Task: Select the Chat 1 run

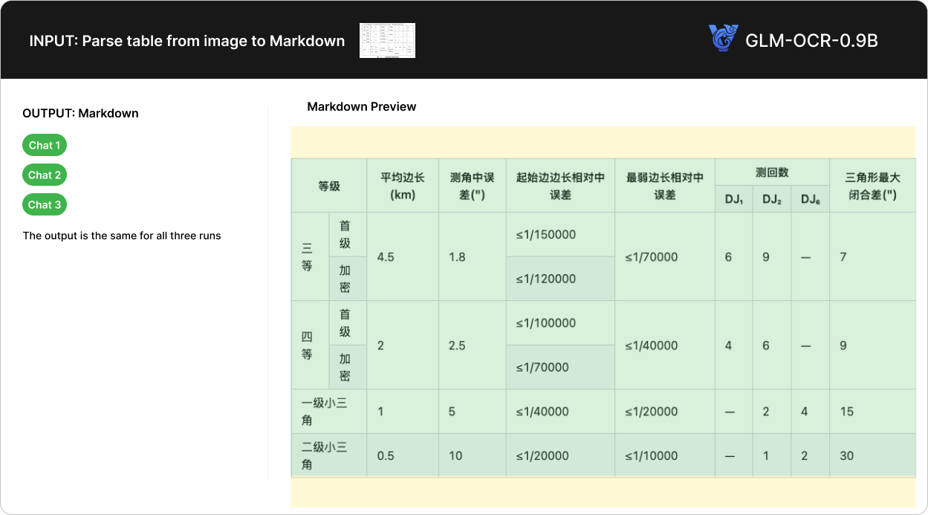Action: pos(45,146)
